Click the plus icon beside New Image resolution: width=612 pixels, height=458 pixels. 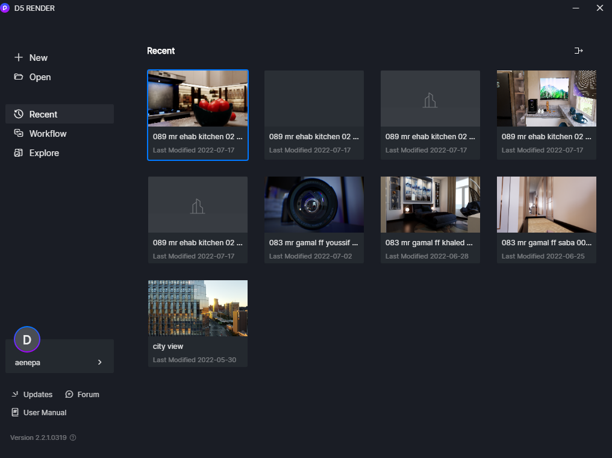tap(18, 57)
